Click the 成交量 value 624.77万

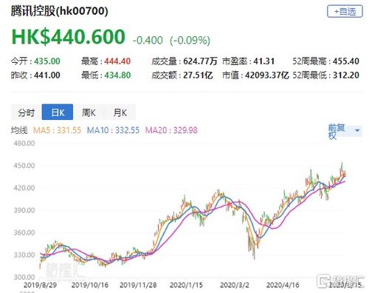click(x=200, y=61)
